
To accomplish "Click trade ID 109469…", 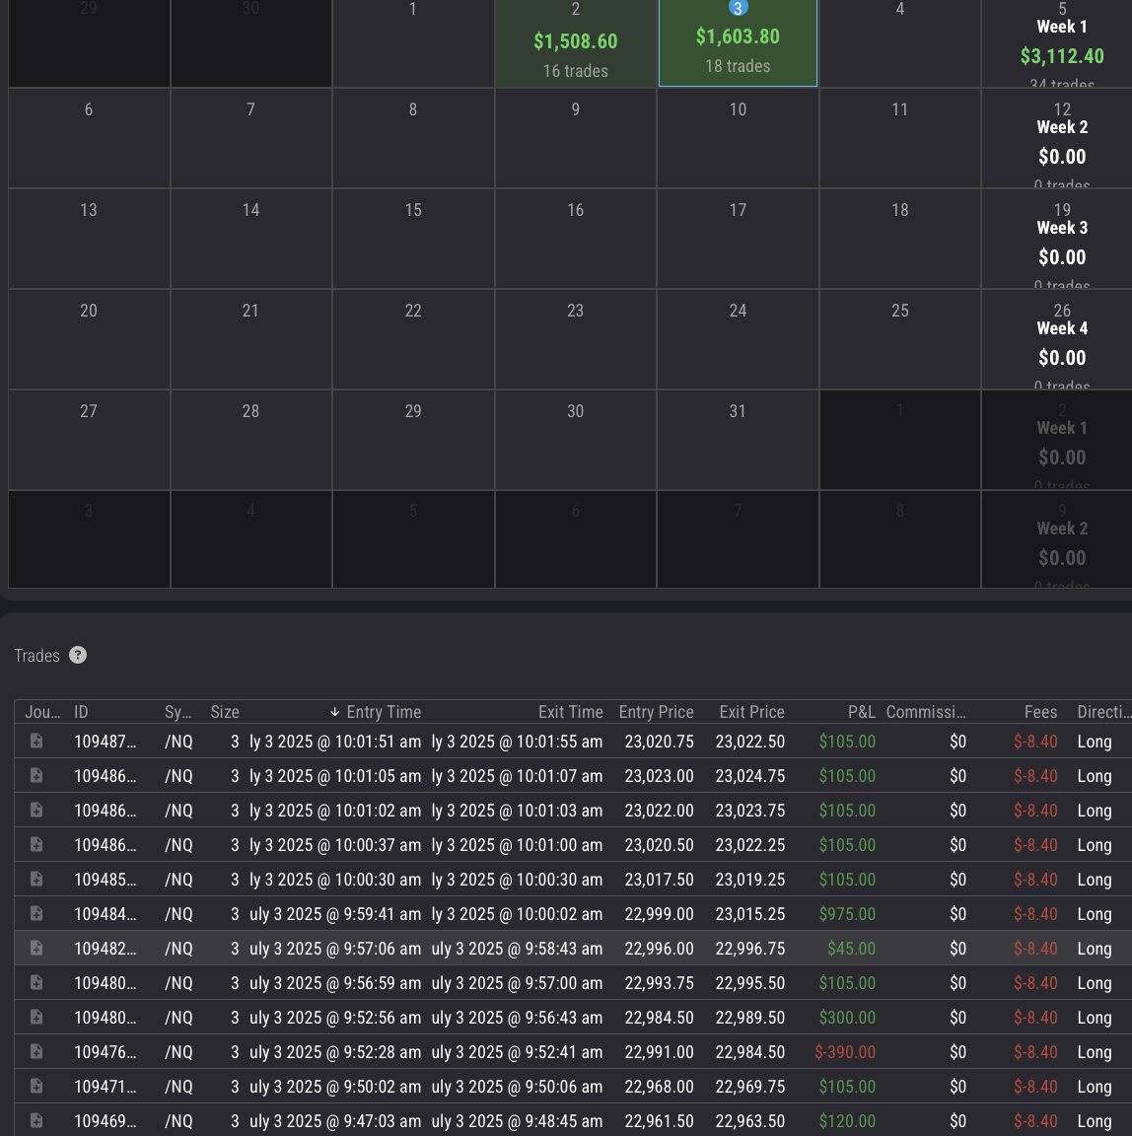I will coord(106,1121).
